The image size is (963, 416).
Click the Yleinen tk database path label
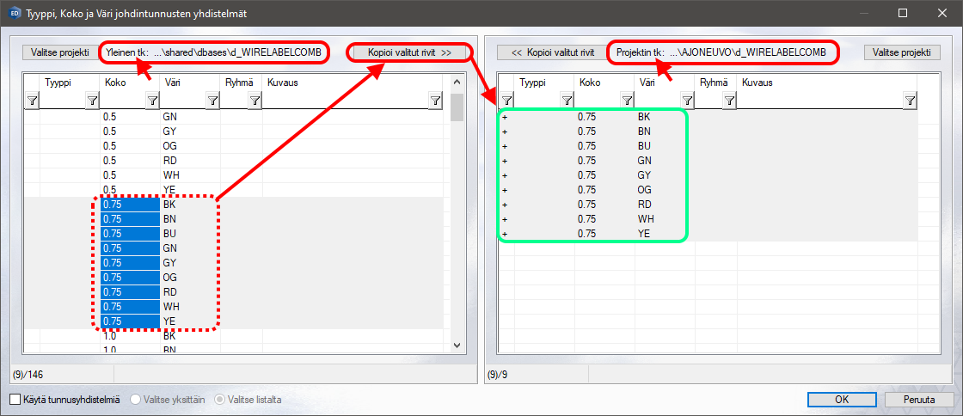pyautogui.click(x=214, y=52)
